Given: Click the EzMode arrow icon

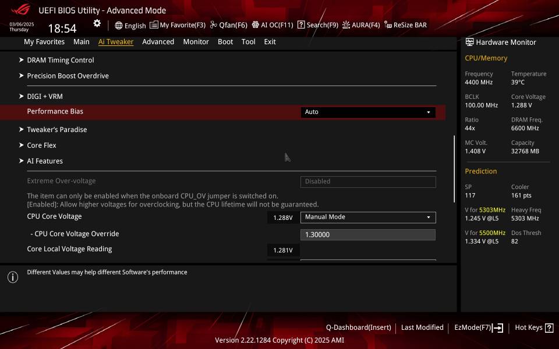Looking at the screenshot, I should [498, 327].
